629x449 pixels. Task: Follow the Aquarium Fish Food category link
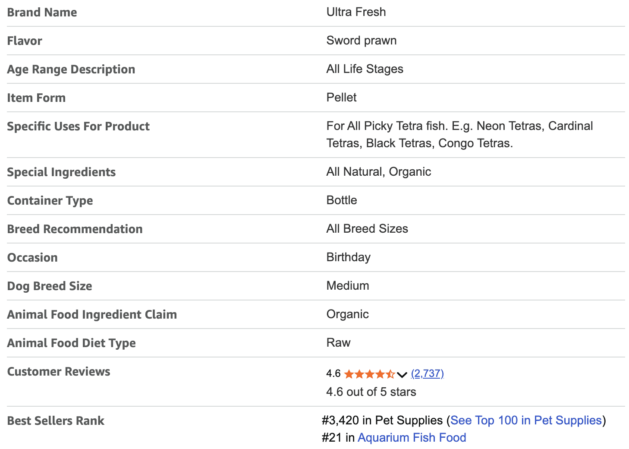coord(412,437)
